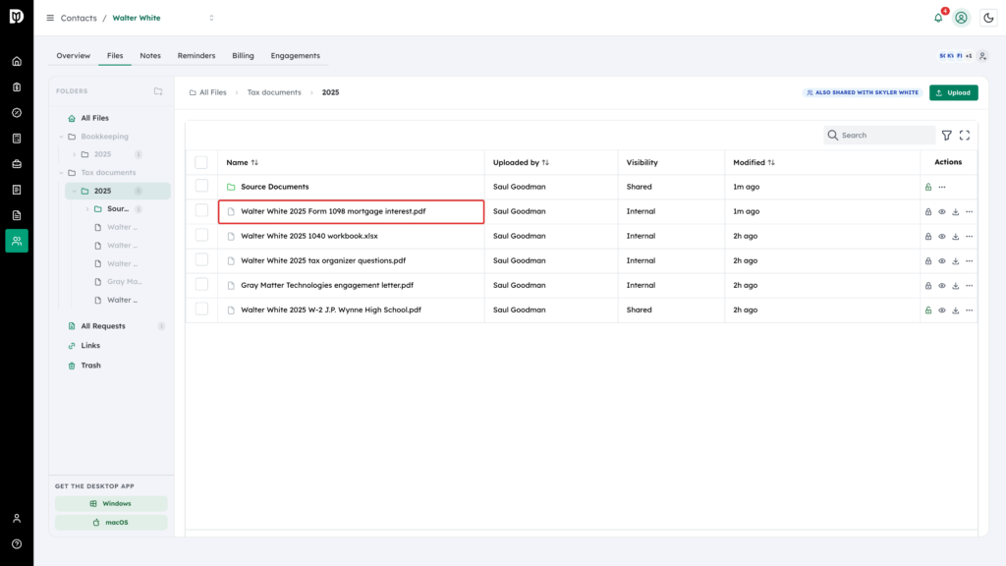Viewport: 1006px width, 566px height.
Task: Collapse the 2025 folder under Tax documents
Action: pyautogui.click(x=75, y=192)
